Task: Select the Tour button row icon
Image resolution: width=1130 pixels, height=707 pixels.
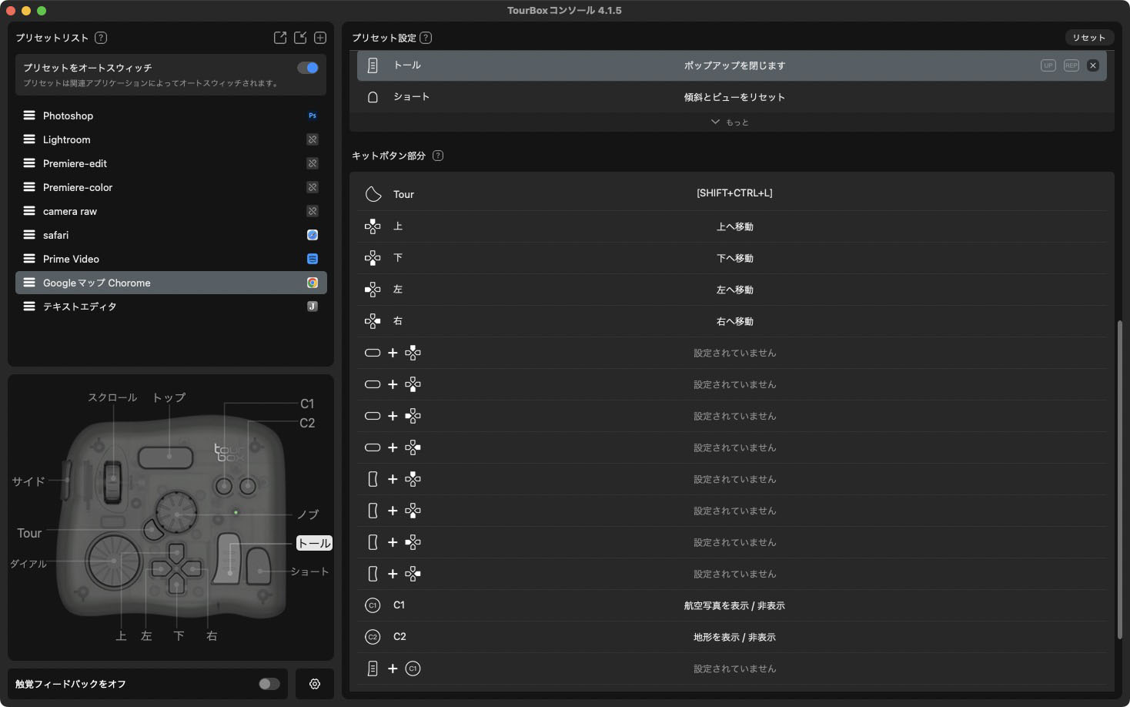Action: [373, 193]
